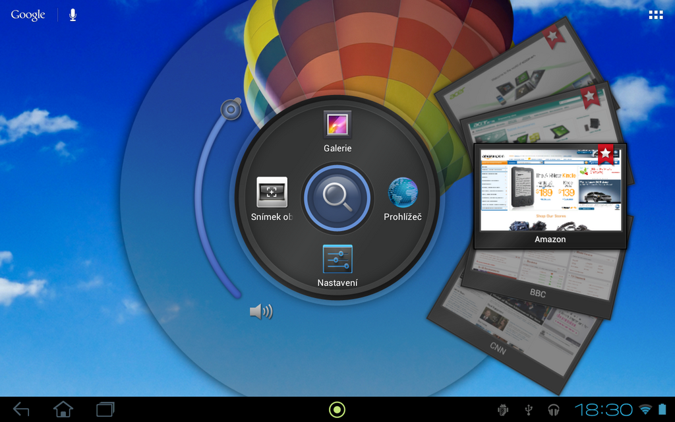Launch Prohlížeč via the globe icon

pyautogui.click(x=403, y=193)
